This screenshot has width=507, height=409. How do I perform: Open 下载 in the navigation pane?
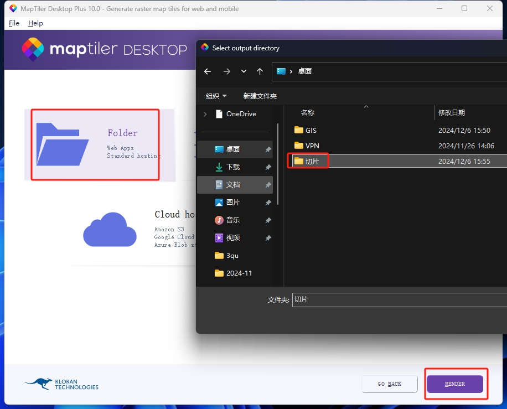(x=235, y=167)
